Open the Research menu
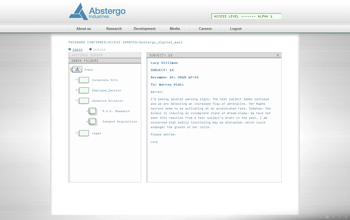 pyautogui.click(x=114, y=29)
